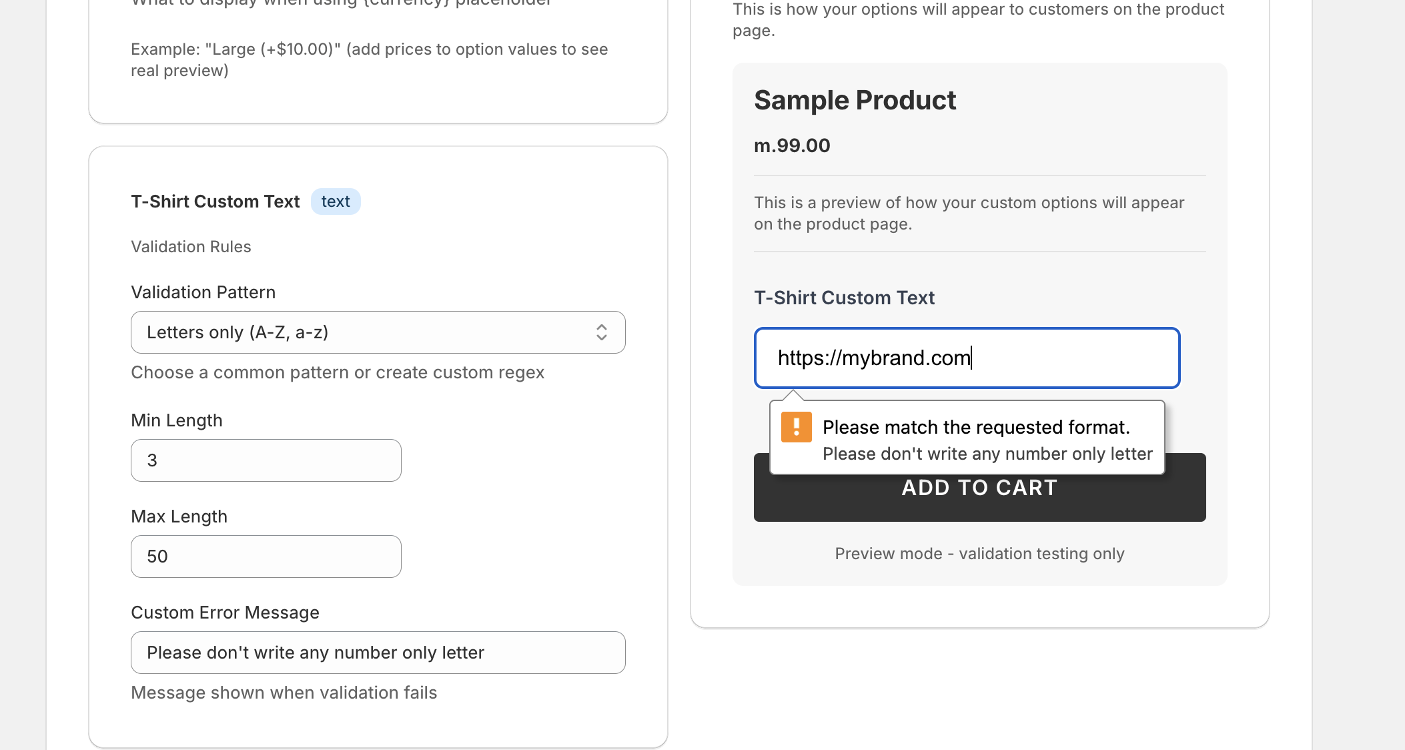Click the blue "text" type badge
This screenshot has height=750, width=1405.
point(335,202)
